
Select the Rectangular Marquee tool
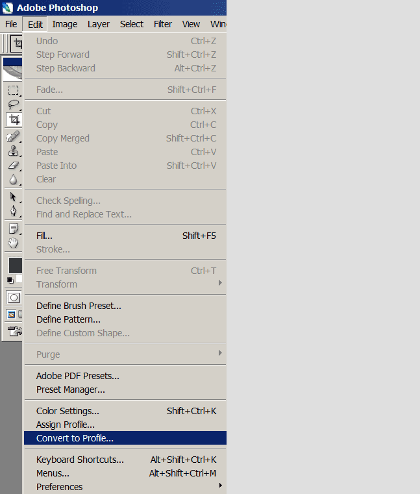coord(13,90)
